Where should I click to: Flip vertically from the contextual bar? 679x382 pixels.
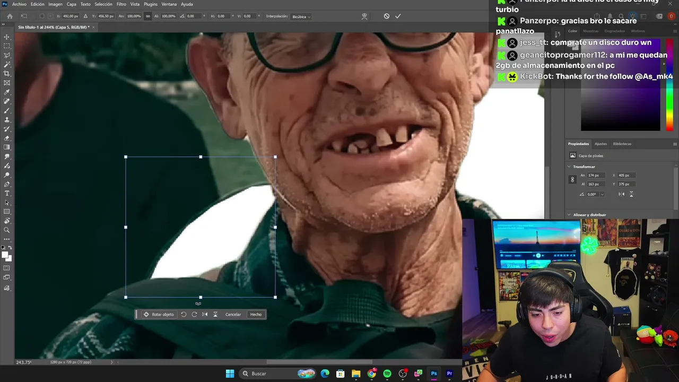pos(215,315)
